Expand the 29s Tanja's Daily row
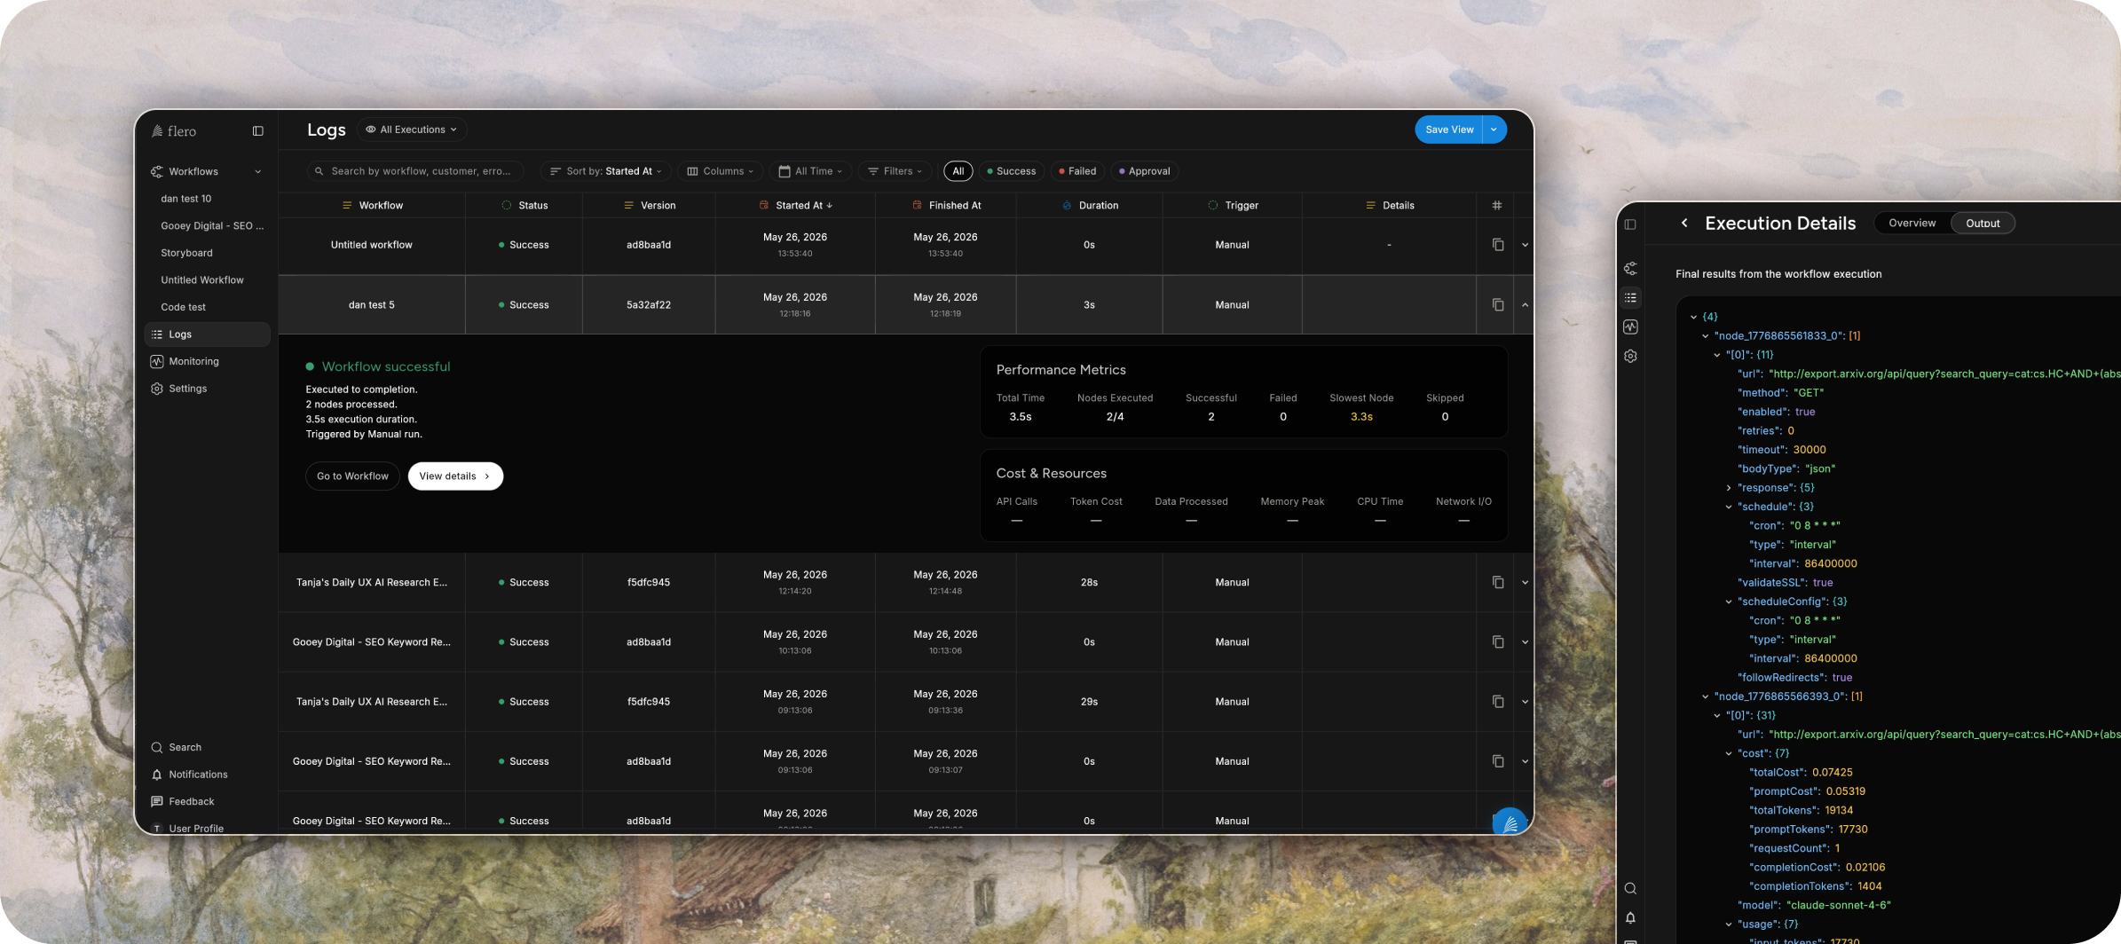 click(x=1526, y=702)
